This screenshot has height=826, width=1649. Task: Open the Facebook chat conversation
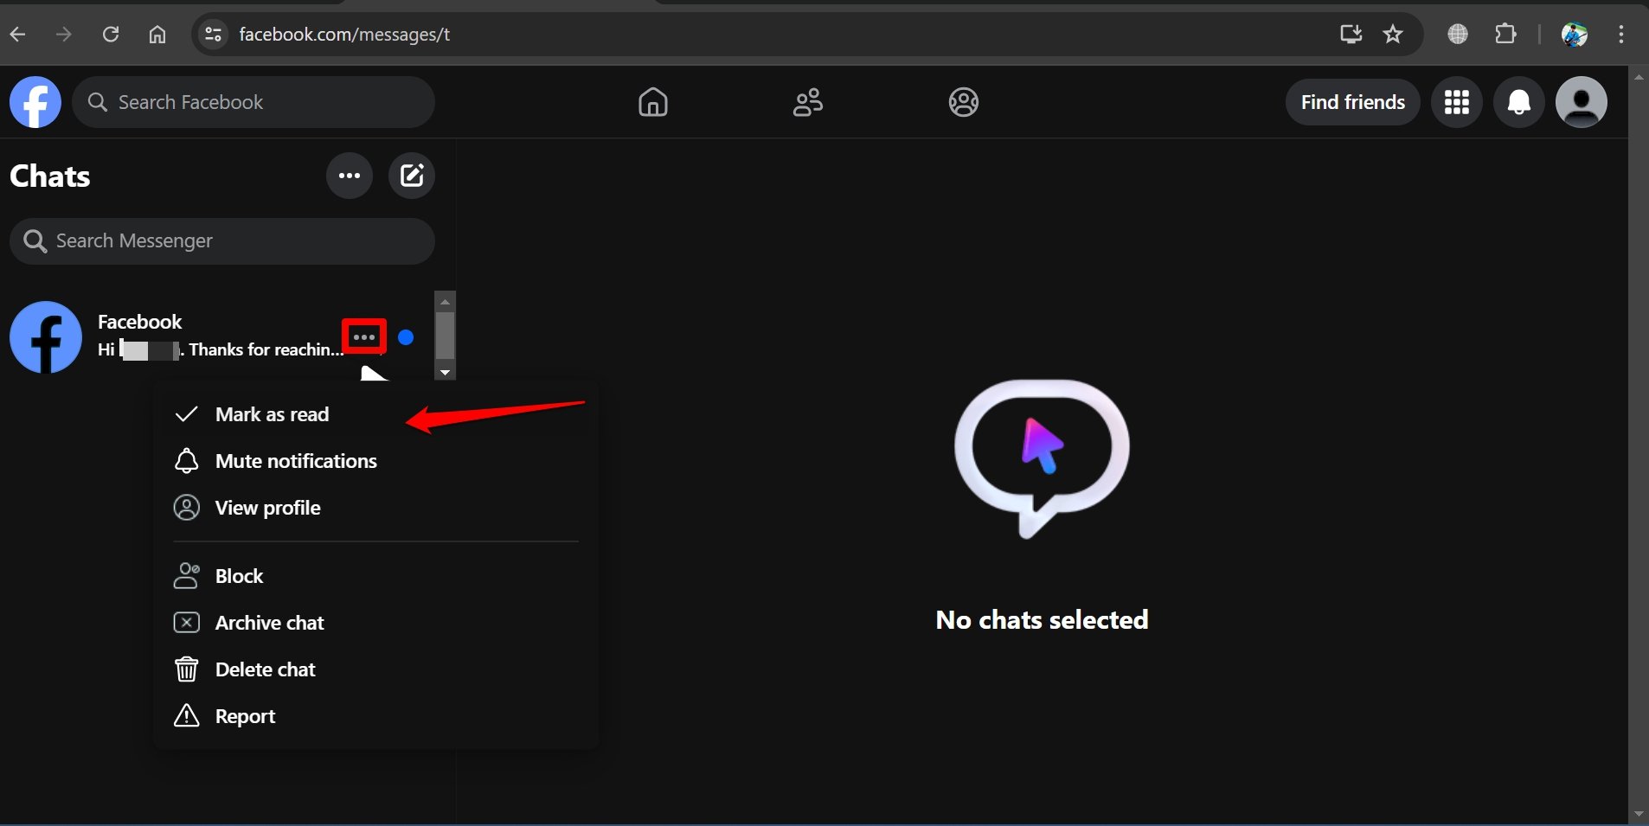click(x=216, y=336)
